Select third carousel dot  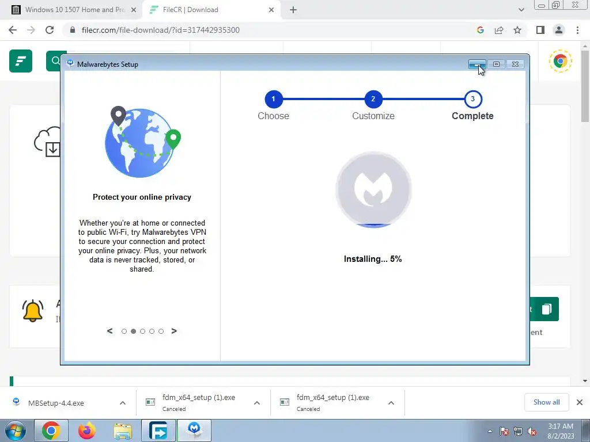[x=143, y=331]
